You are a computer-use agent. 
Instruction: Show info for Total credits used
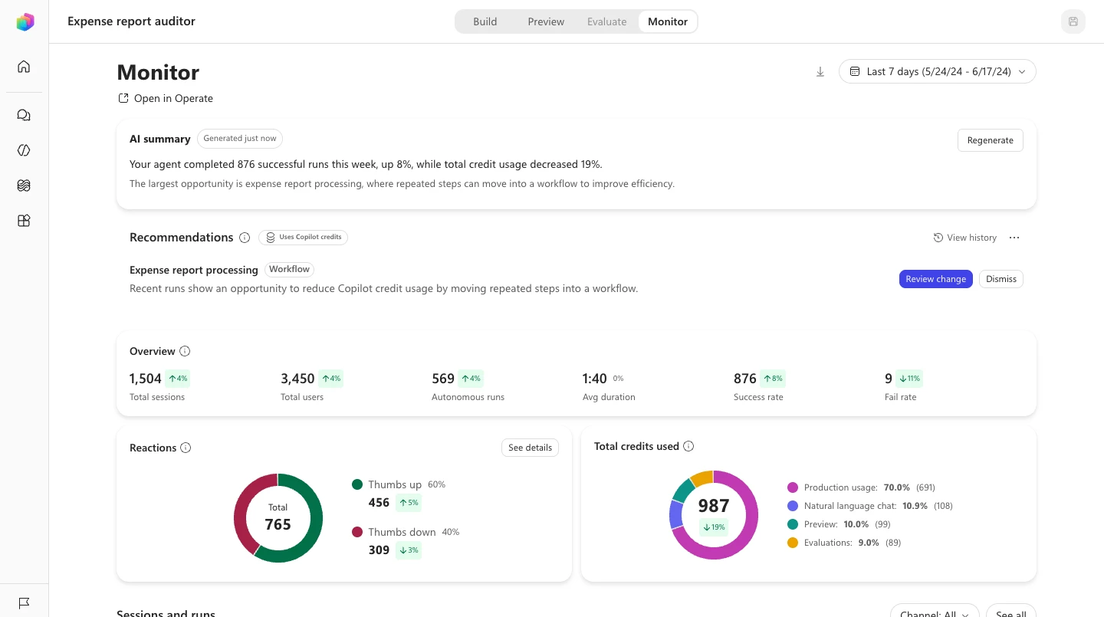pyautogui.click(x=688, y=446)
